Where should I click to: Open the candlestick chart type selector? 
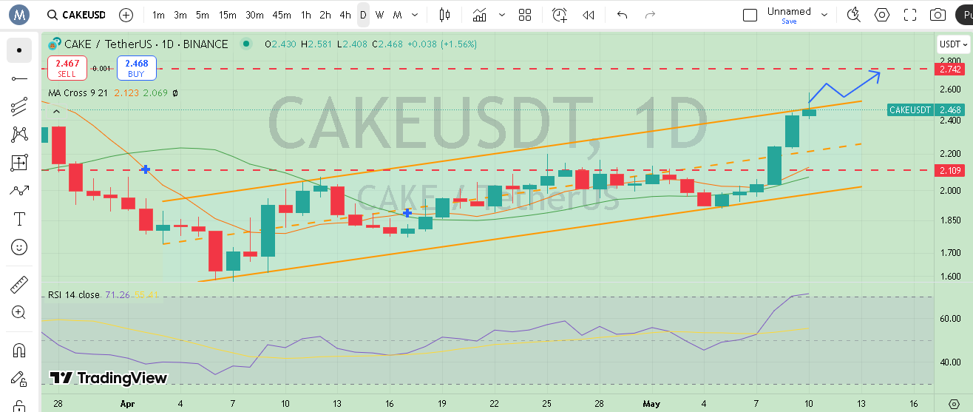click(x=444, y=15)
